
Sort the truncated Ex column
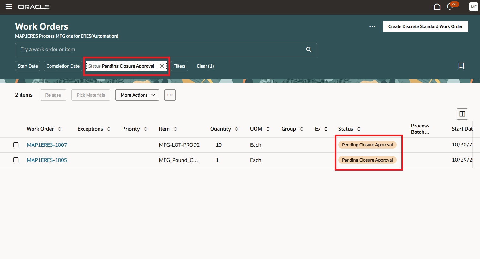coord(326,129)
